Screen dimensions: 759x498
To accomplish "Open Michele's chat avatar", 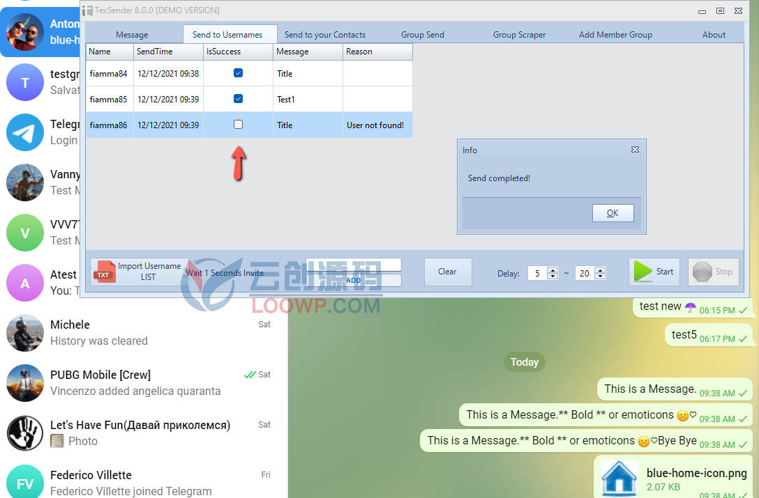I will pos(25,333).
